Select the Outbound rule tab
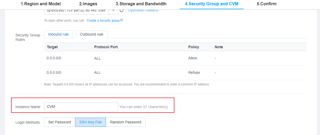The image size is (320, 135). [x=92, y=34]
